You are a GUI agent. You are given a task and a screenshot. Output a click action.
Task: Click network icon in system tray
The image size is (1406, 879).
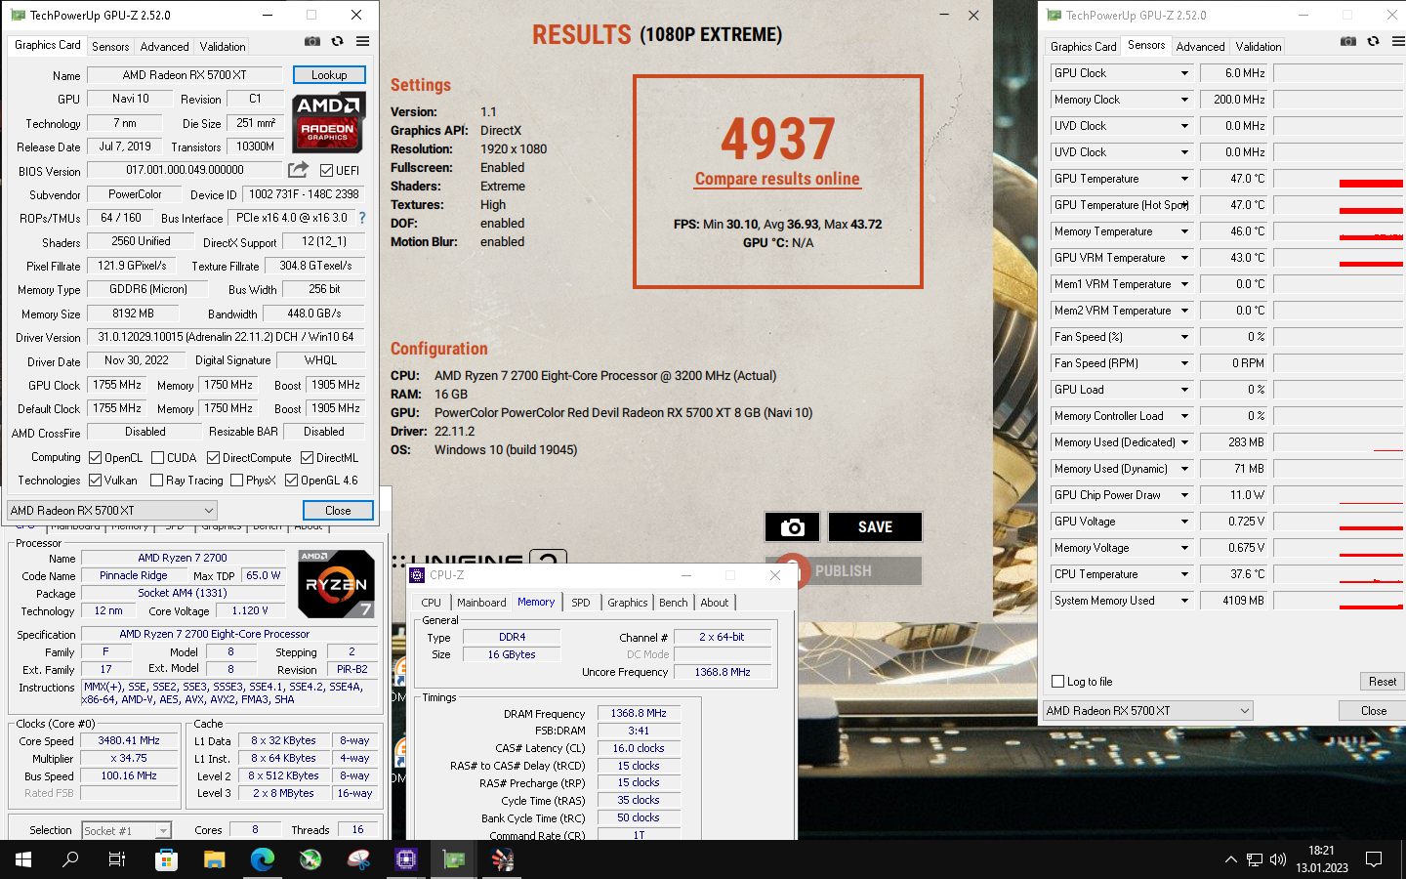(1255, 859)
